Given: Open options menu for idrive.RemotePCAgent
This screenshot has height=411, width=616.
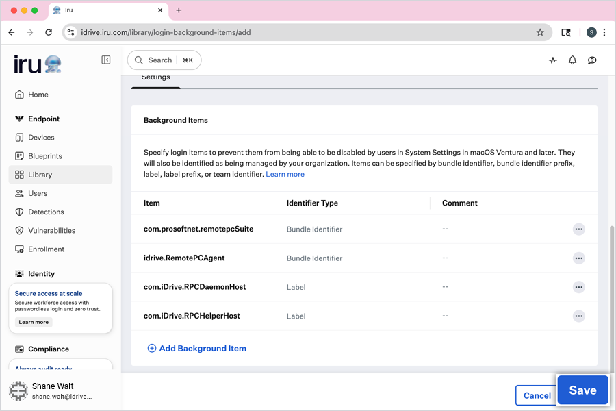Looking at the screenshot, I should pos(579,258).
